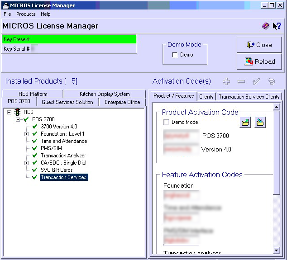Viewport: 287px width, 260px height.
Task: Switch to the Enterprise Office tab
Action: tap(122, 102)
